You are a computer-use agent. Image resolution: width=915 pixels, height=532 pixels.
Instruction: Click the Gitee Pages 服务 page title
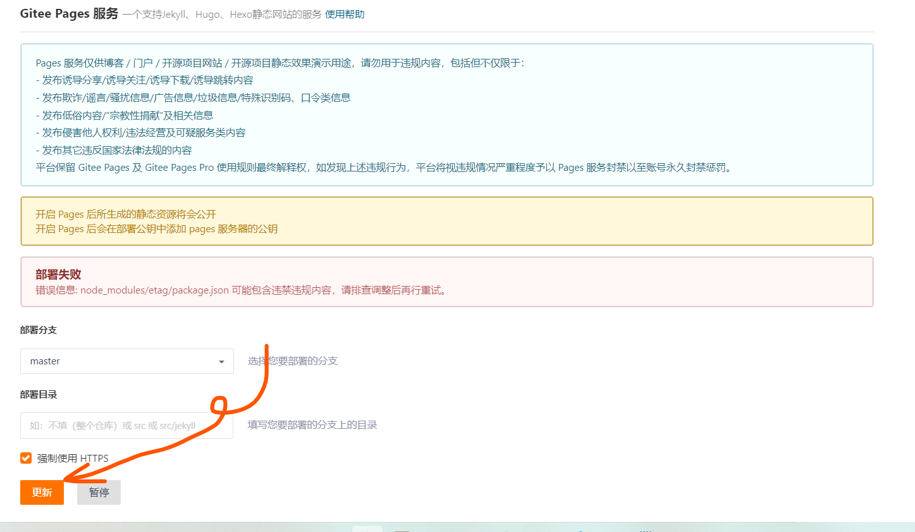click(68, 13)
